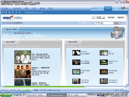Launch Media Player quick launch icon
129x97 pixels.
tap(20, 95)
